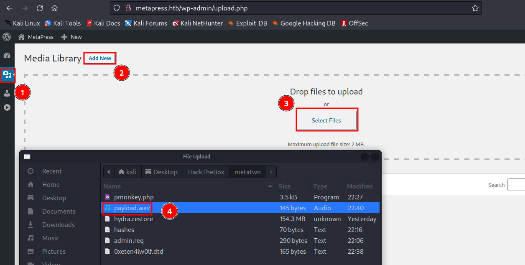
Task: Open the Users icon in sidebar
Action: point(7,93)
